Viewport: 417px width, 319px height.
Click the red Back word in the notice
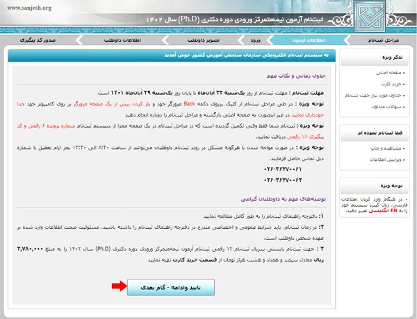189,104
